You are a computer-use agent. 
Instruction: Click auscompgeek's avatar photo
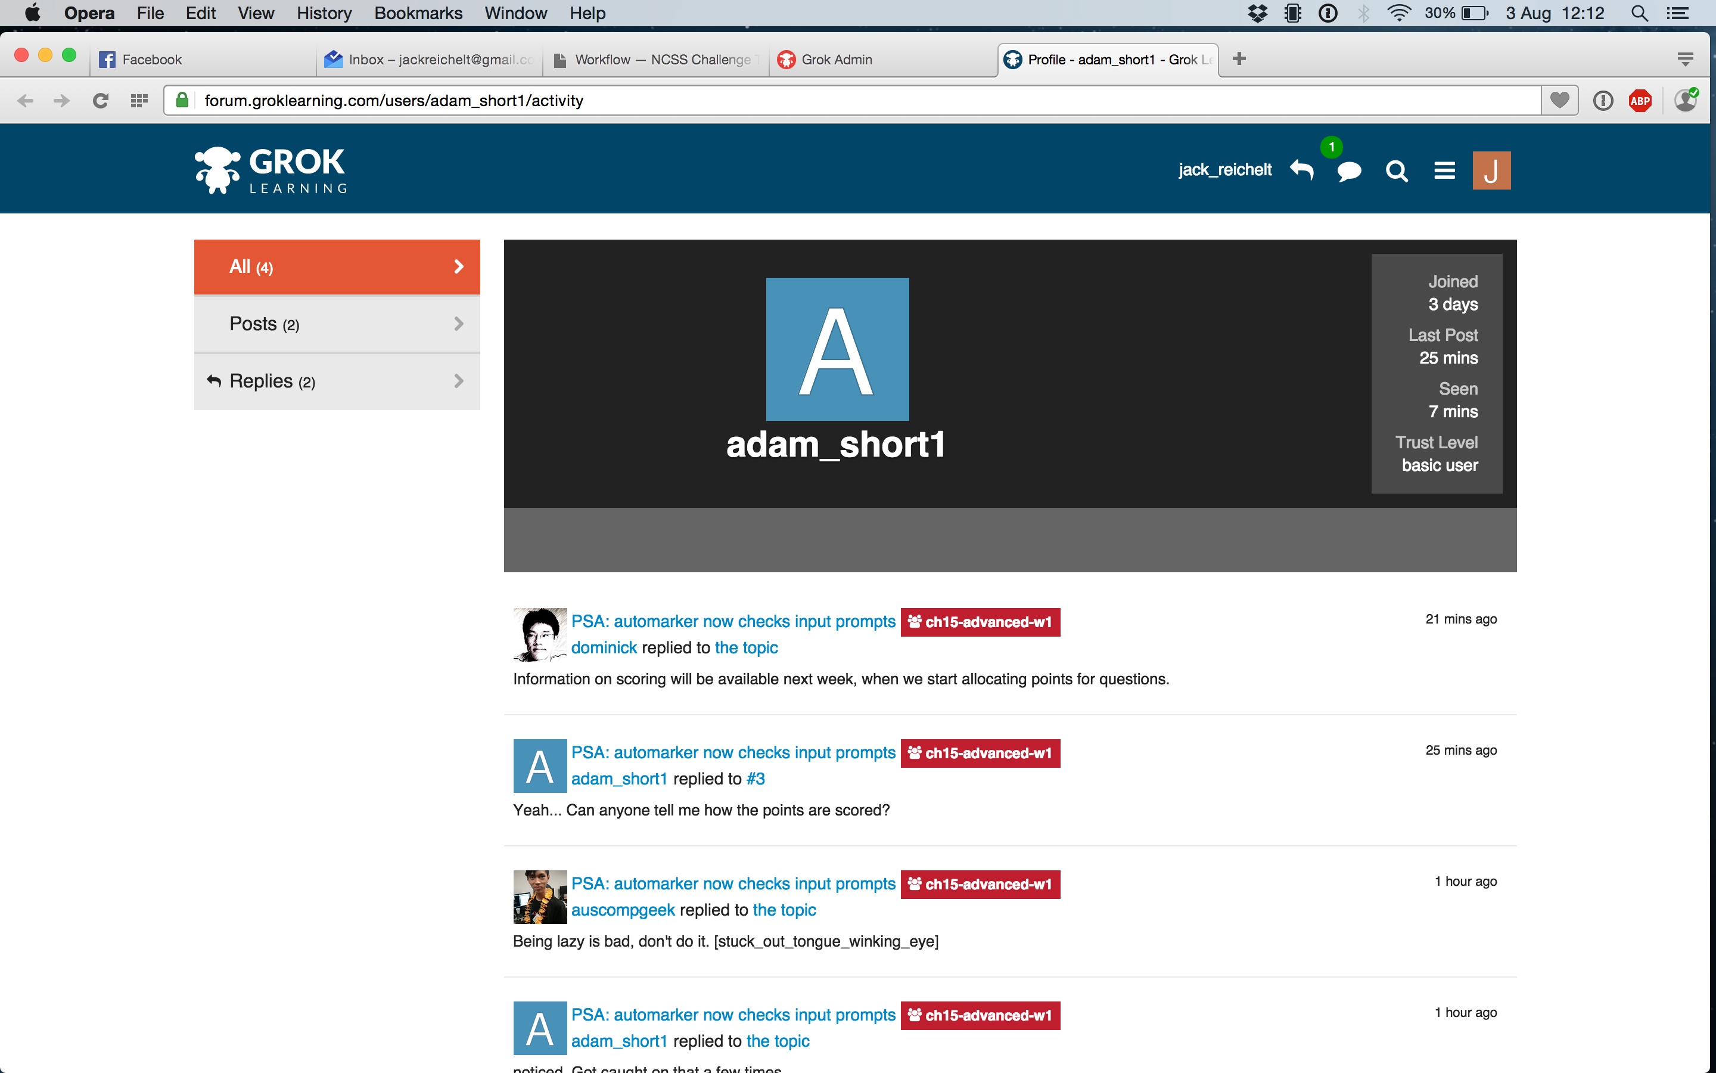(x=540, y=897)
